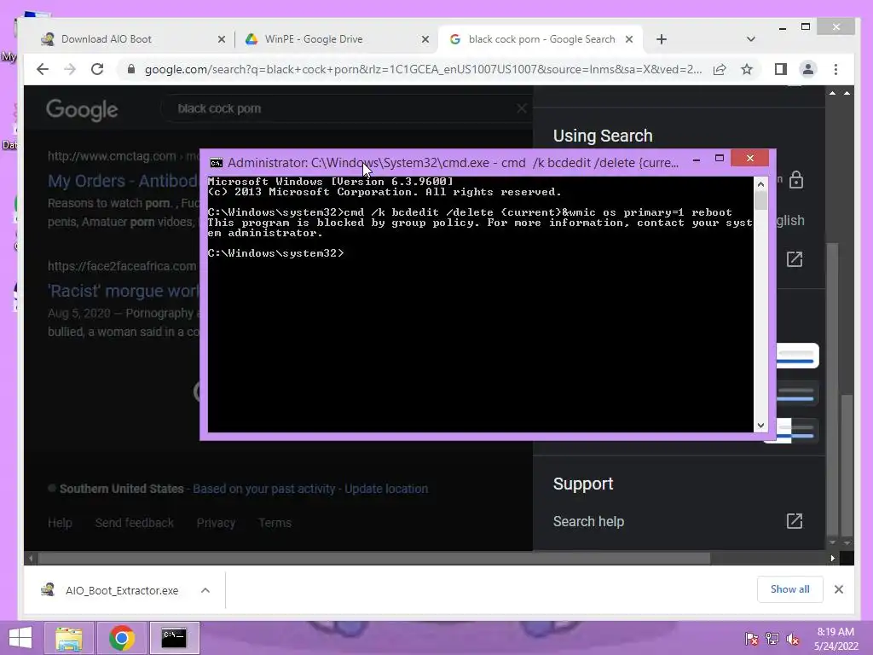The image size is (873, 655).
Task: Click the muted volume tray icon
Action: (793, 639)
